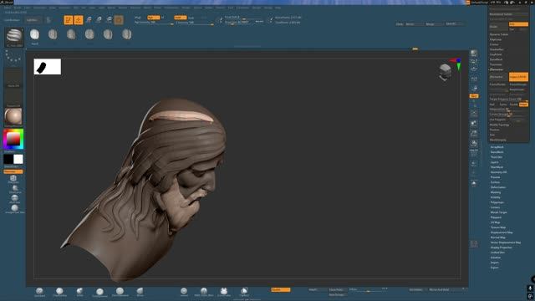Click the orange button on bottom shelf
The image size is (535, 301).
(281, 290)
